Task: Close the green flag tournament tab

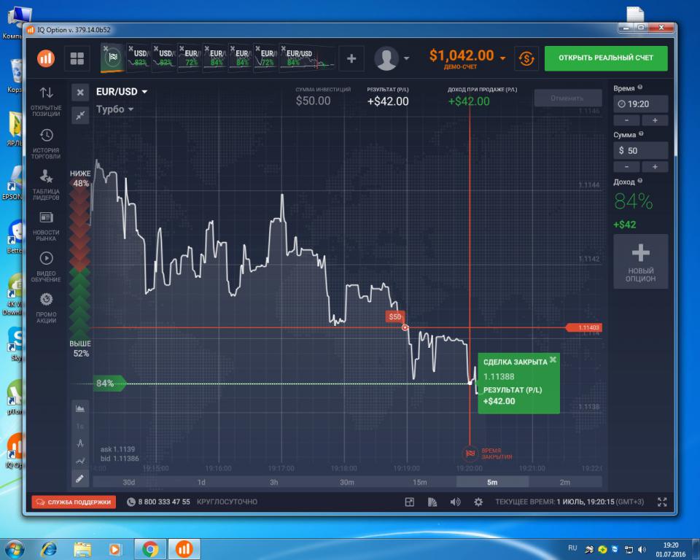Action: click(106, 48)
